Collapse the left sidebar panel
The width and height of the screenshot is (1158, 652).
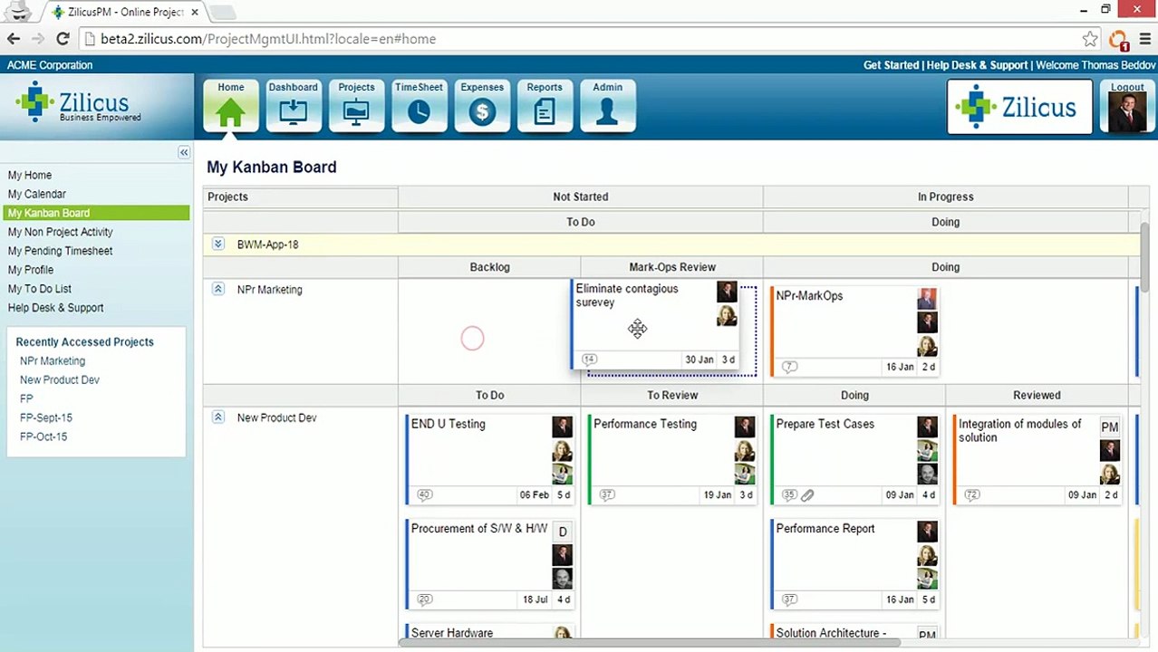[x=184, y=152]
